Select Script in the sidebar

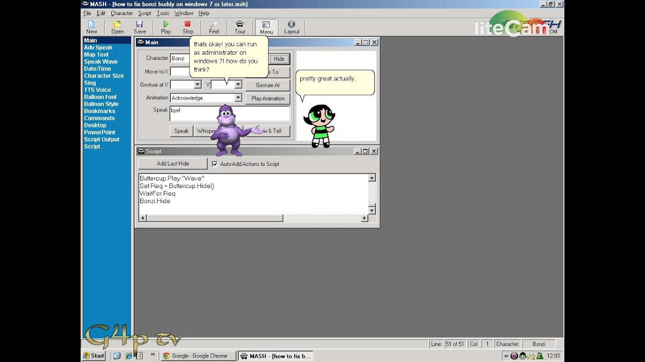tap(92, 146)
